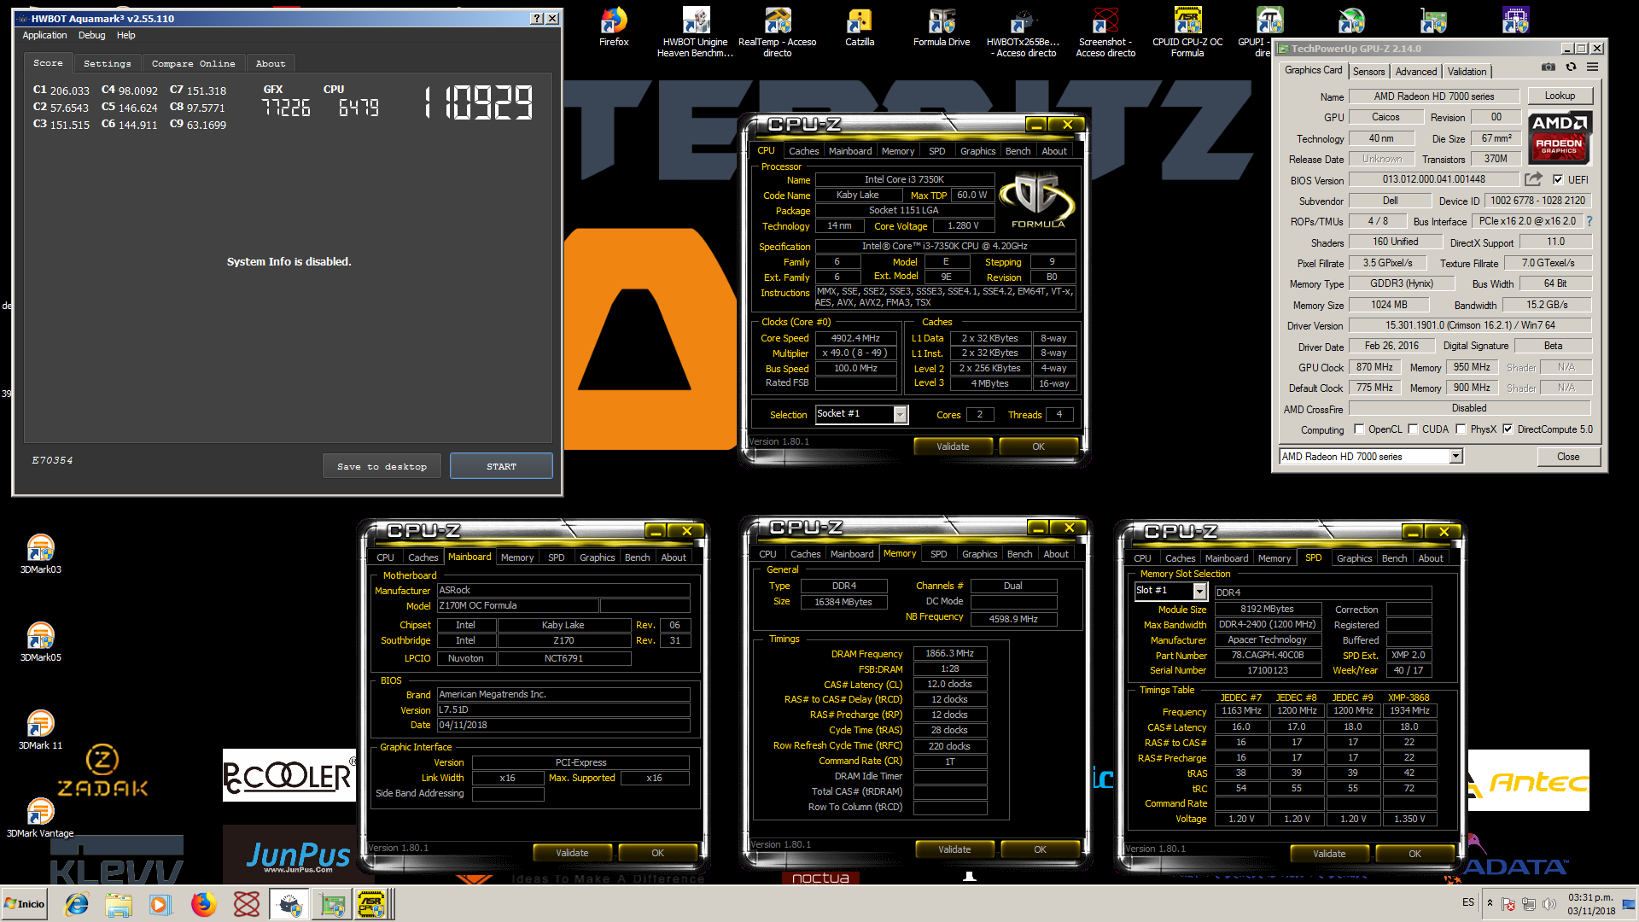This screenshot has height=922, width=1639.
Task: Click the CPU Name field Intel Core i3 7350K
Action: (904, 179)
